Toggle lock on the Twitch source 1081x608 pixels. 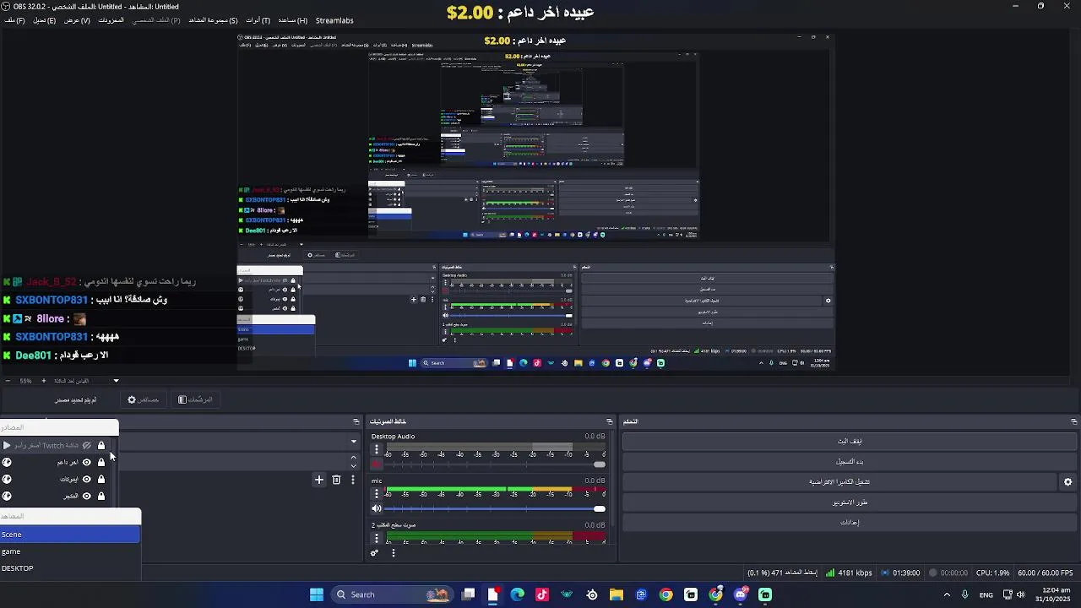coord(101,445)
